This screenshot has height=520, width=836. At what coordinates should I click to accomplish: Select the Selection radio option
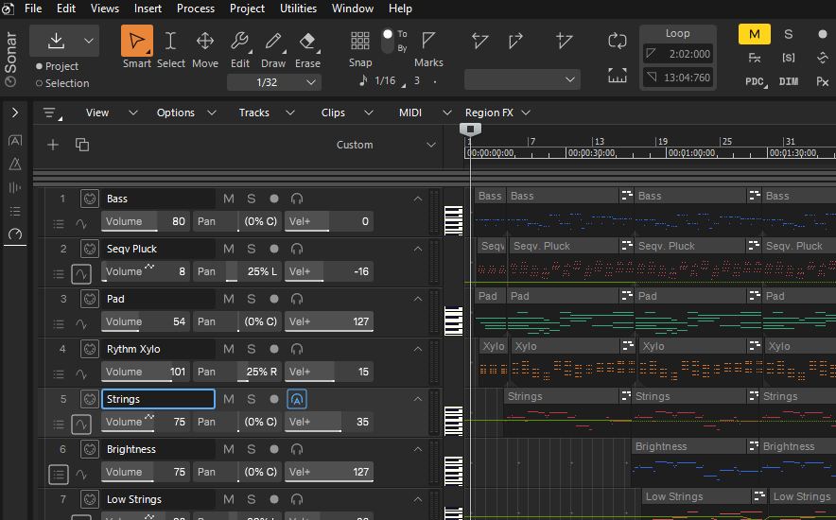tap(40, 83)
